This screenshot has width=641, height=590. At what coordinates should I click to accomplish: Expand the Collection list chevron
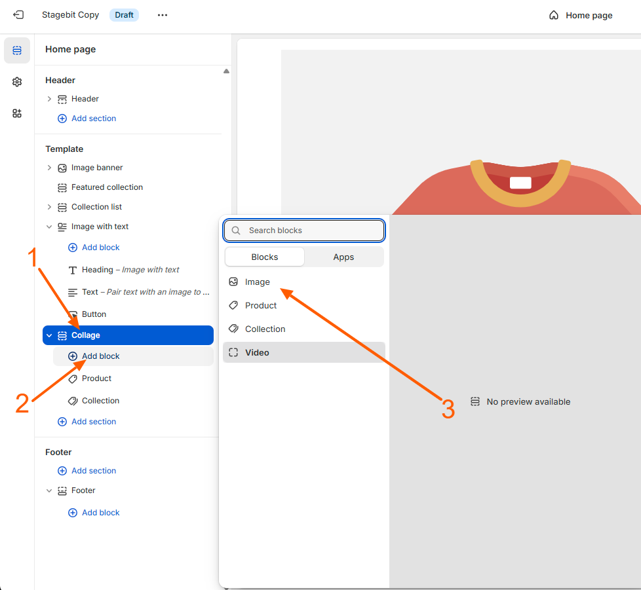(49, 207)
